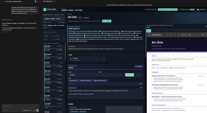Open the more options dots beside chat title
The image size is (207, 113).
23,1
